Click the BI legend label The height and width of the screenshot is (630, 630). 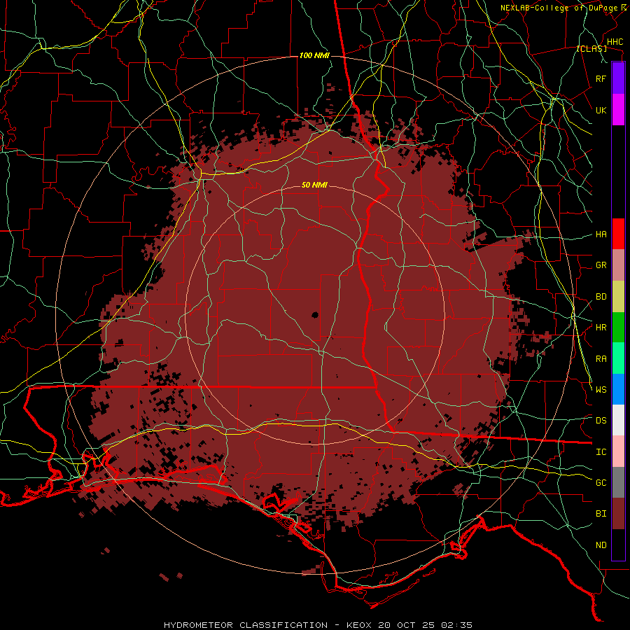(x=601, y=514)
